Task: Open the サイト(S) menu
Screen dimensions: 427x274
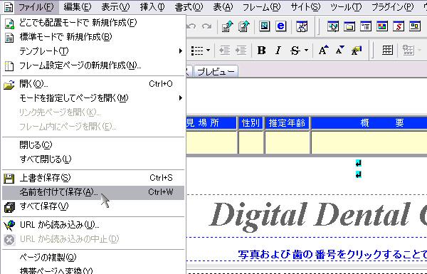Action: coord(305,7)
